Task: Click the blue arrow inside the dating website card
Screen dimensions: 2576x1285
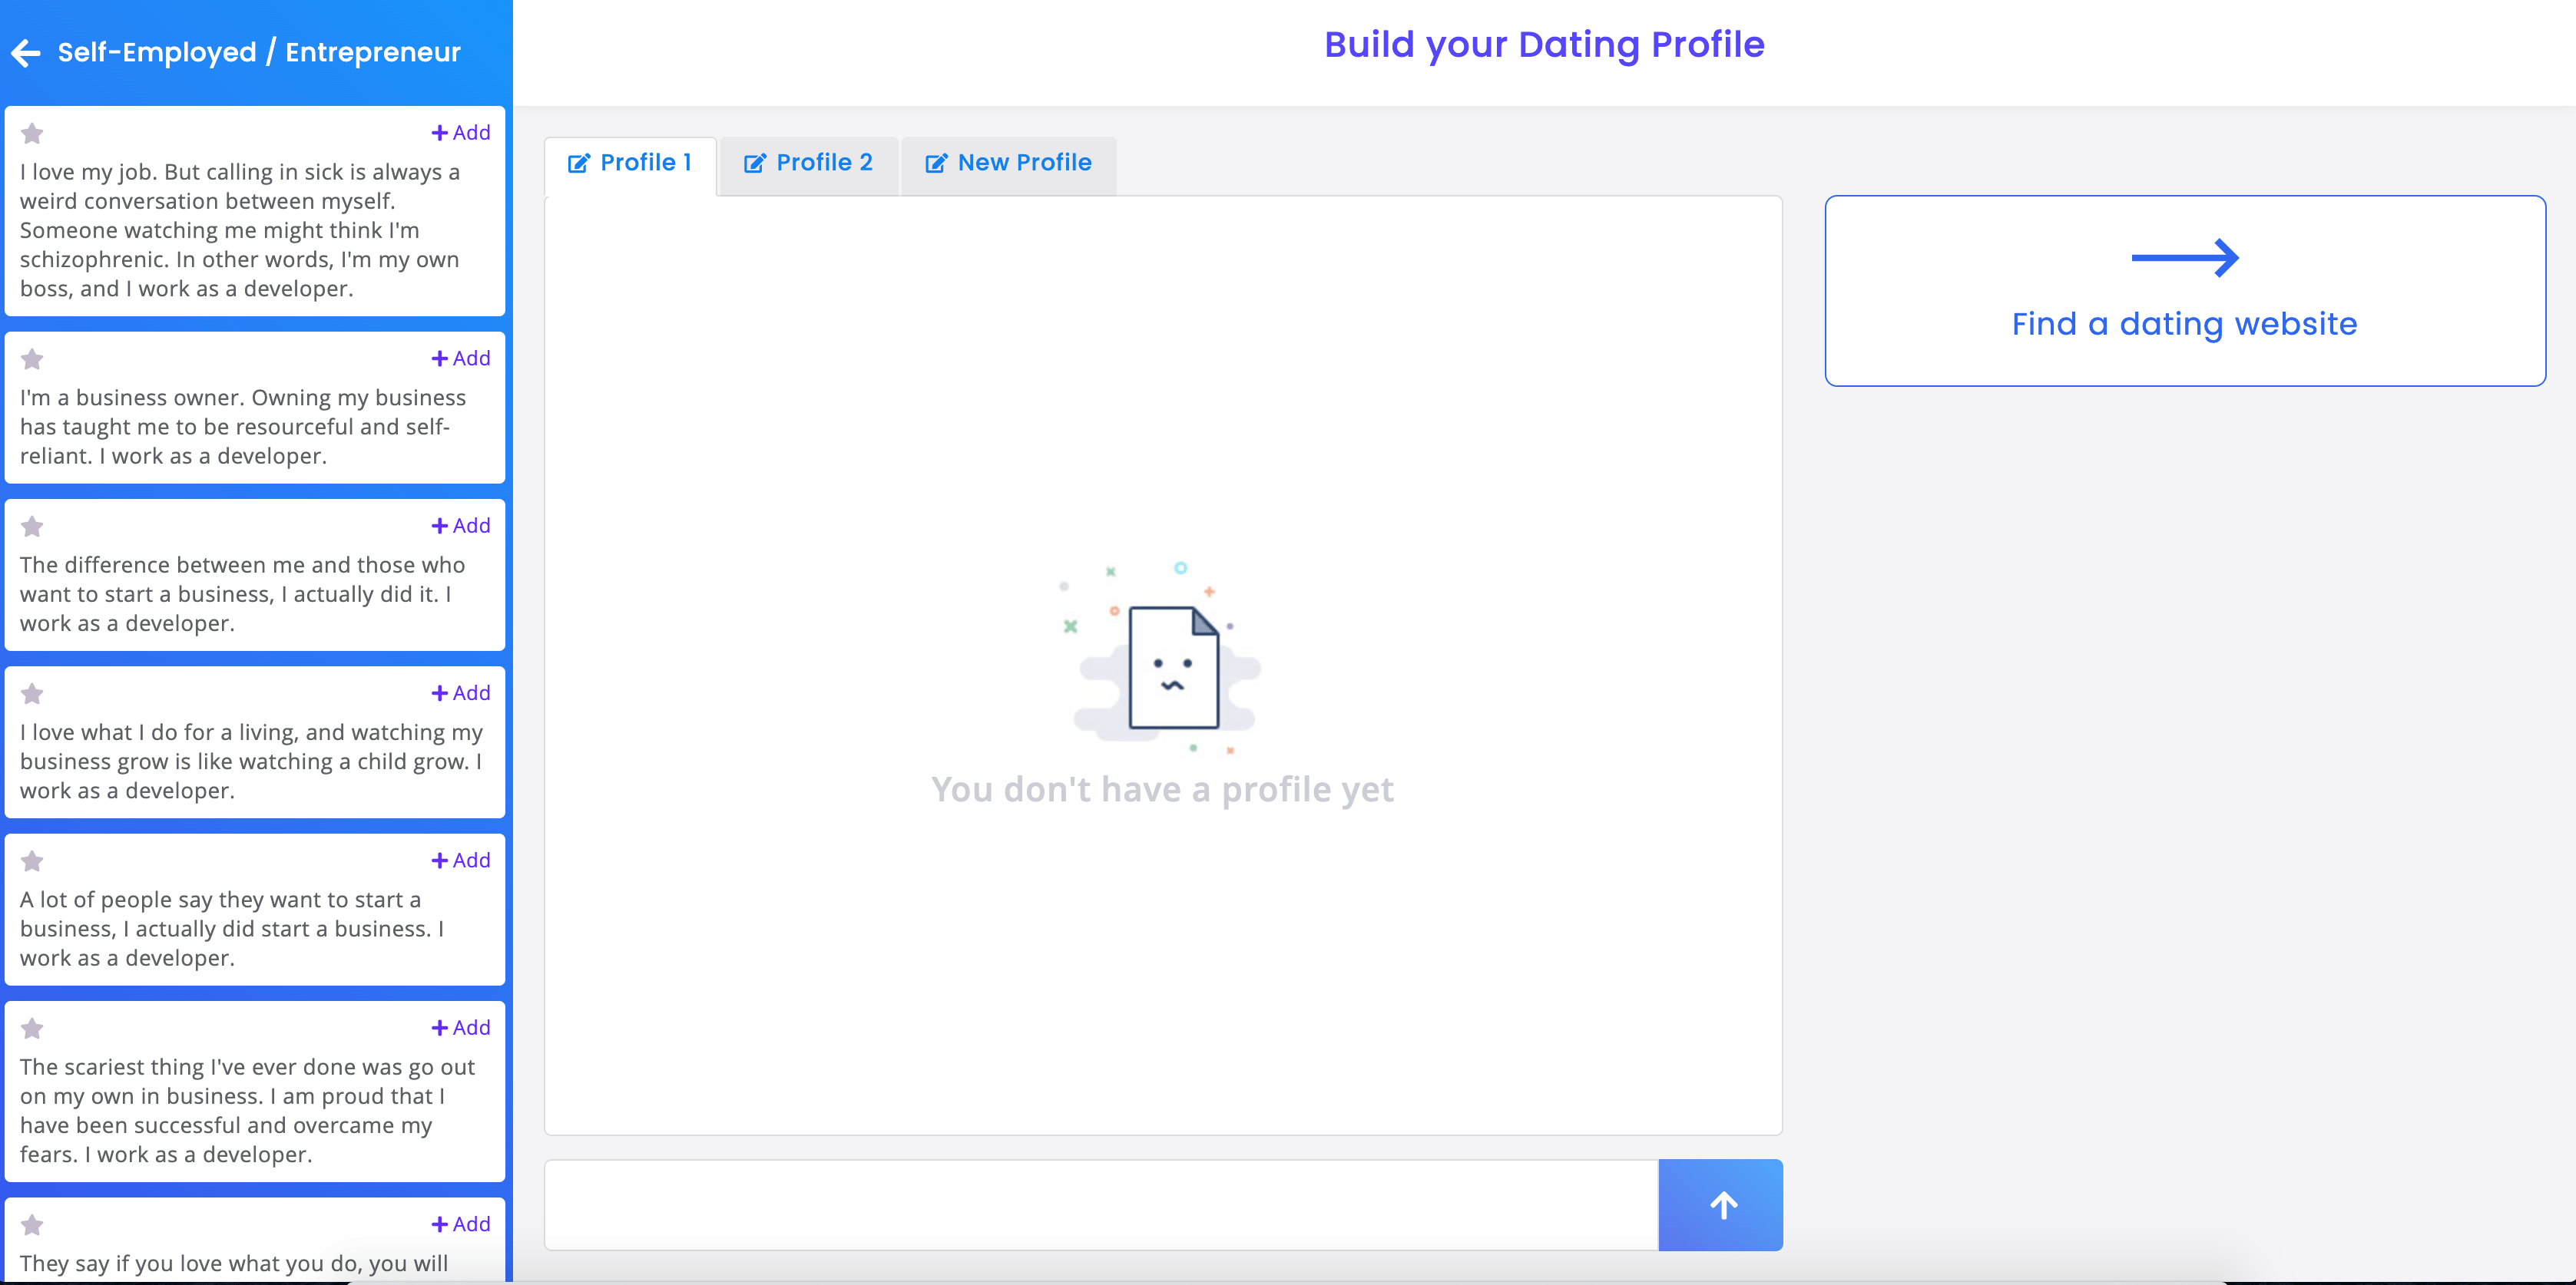Action: tap(2185, 258)
